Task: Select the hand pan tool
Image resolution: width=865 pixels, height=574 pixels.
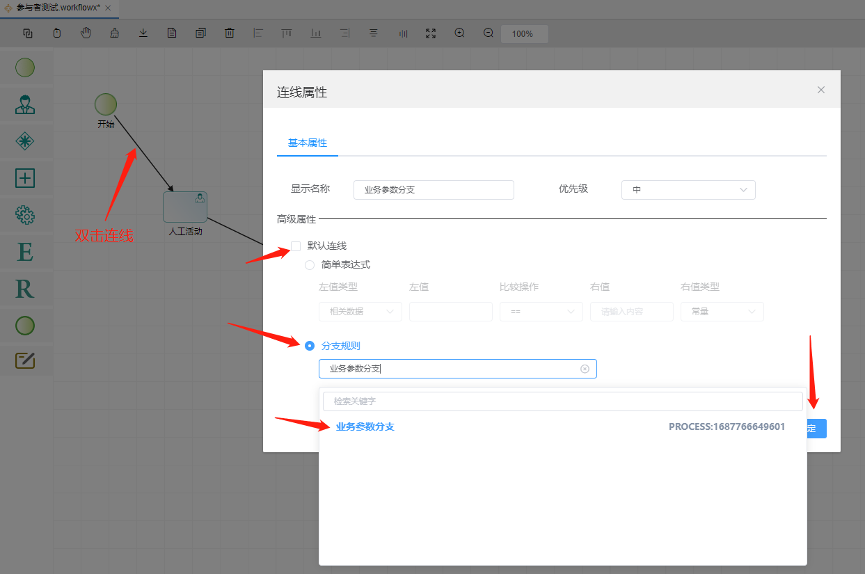Action: click(x=86, y=33)
